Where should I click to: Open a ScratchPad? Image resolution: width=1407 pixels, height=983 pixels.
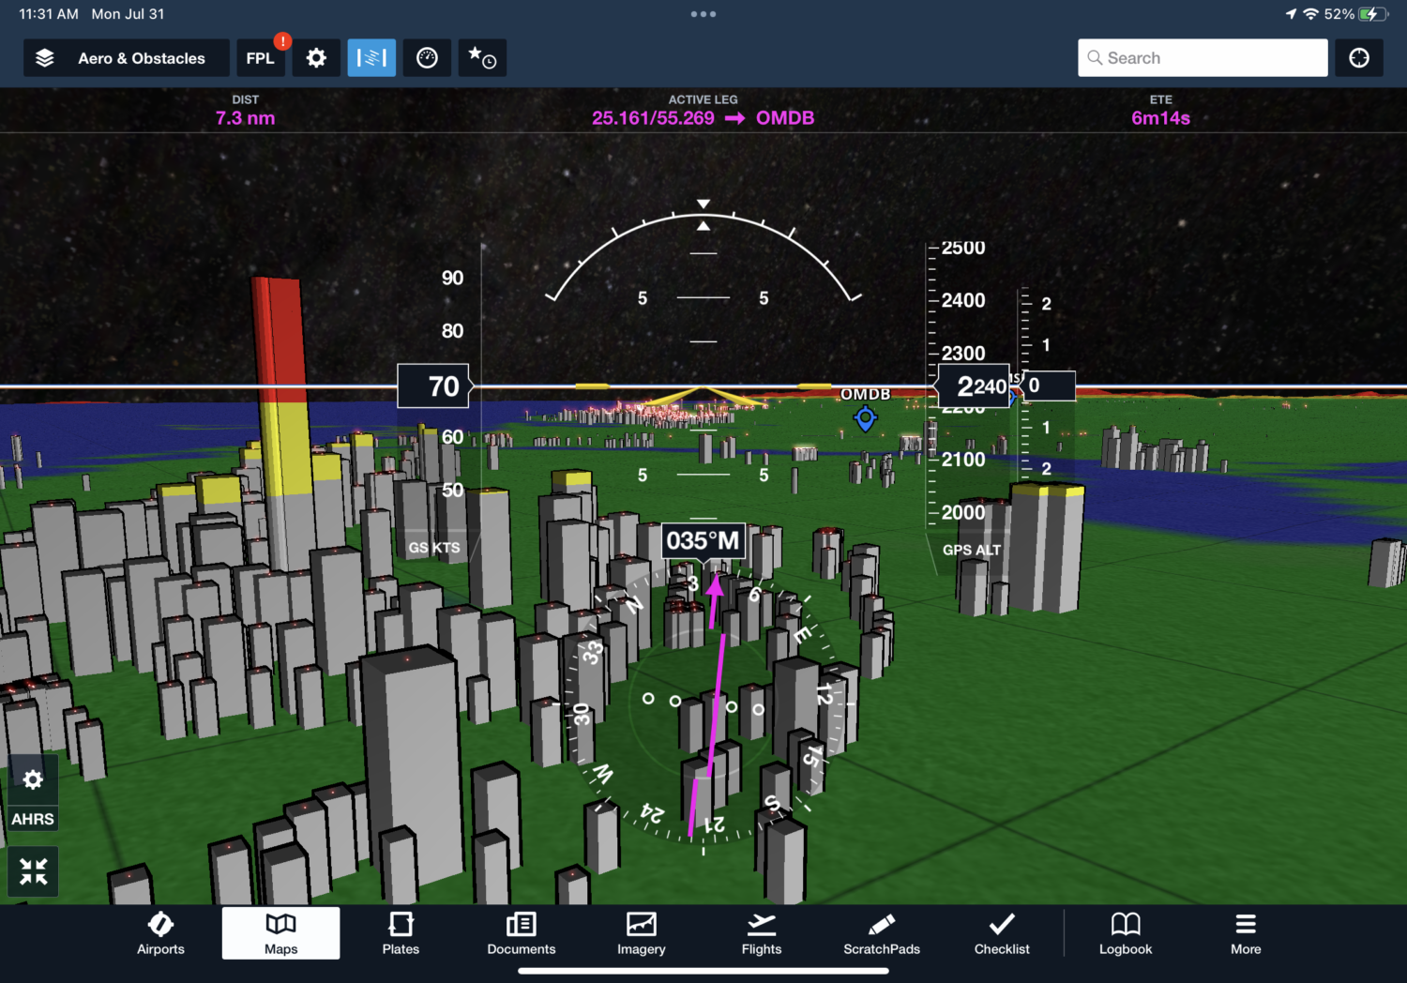[x=881, y=933]
